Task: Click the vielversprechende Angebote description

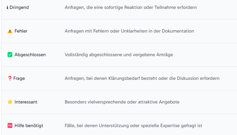Action: [122, 102]
